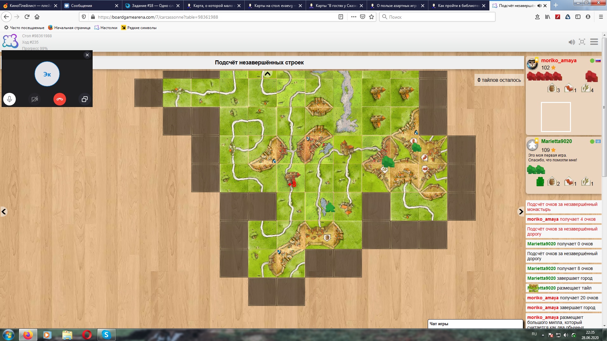Click the Эк caller avatar
Screen dimensions: 607x341
(47, 74)
